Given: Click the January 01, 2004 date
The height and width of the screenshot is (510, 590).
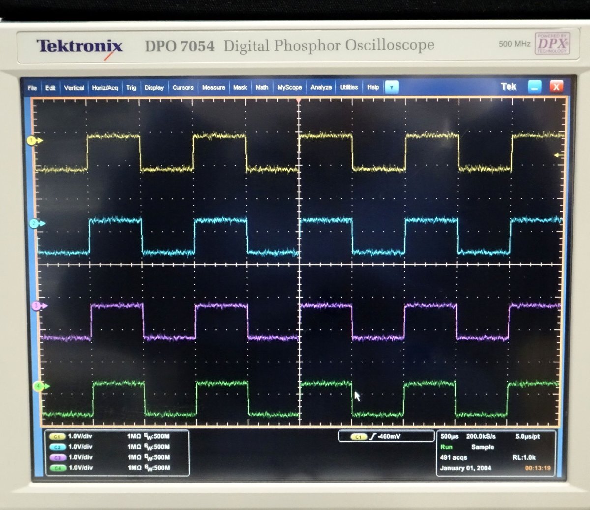Looking at the screenshot, I should point(465,468).
